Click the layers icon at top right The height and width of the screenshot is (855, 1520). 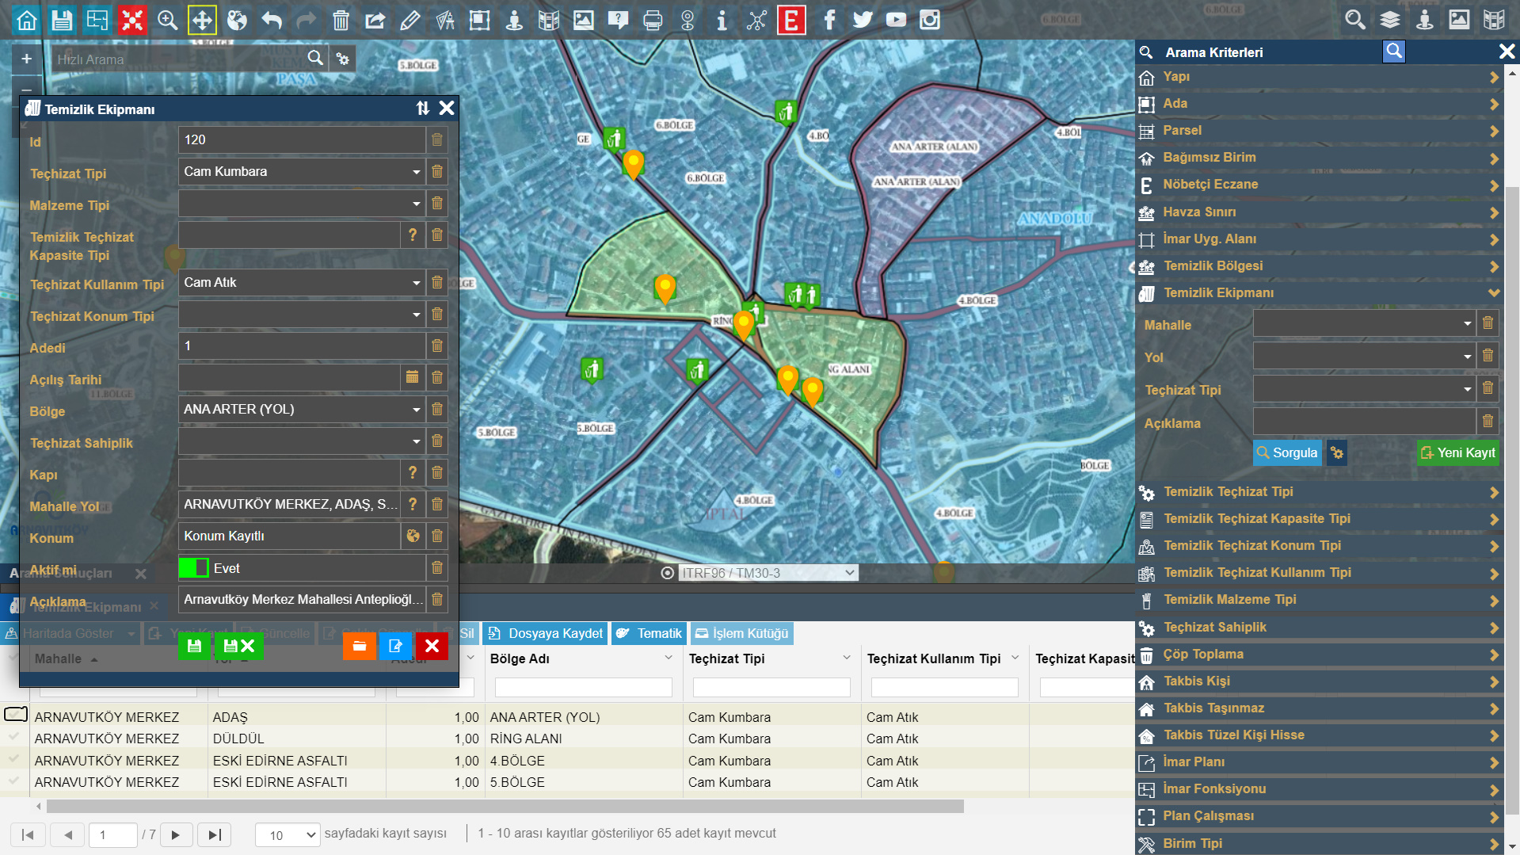(1389, 20)
